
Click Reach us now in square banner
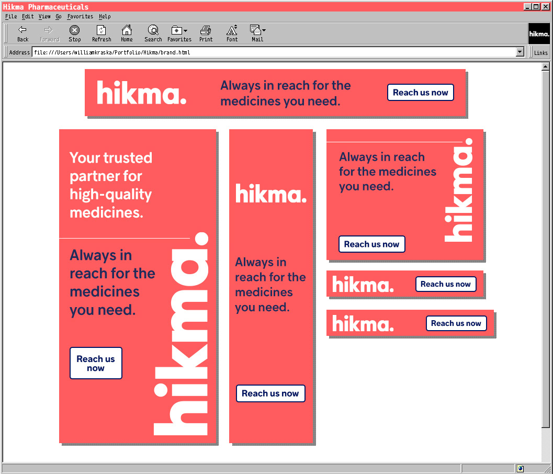click(x=372, y=244)
